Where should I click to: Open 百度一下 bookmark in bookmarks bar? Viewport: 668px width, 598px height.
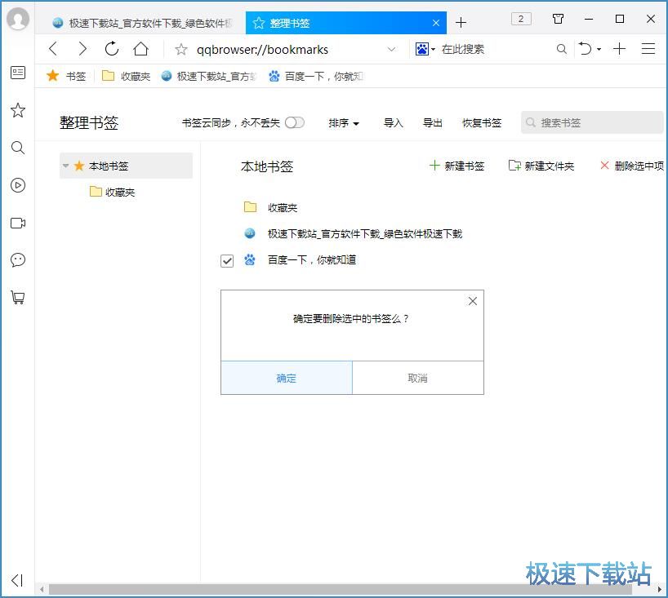pyautogui.click(x=316, y=76)
